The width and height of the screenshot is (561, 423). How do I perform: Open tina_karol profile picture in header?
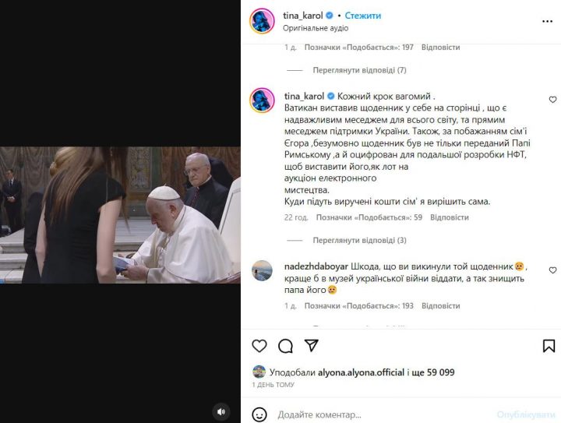(262, 21)
